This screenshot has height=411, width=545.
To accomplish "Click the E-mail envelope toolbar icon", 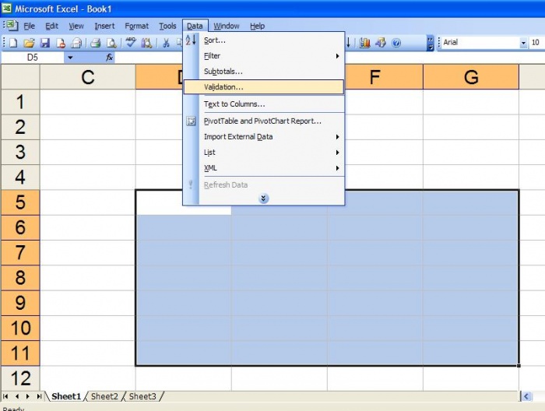I will click(76, 43).
